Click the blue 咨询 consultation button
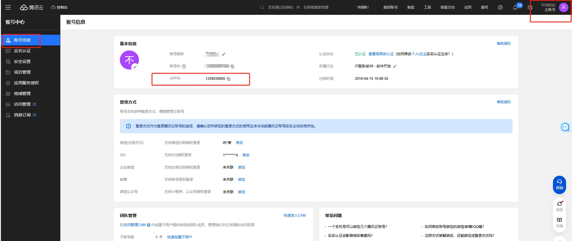This screenshot has width=572, height=241. pyautogui.click(x=559, y=185)
